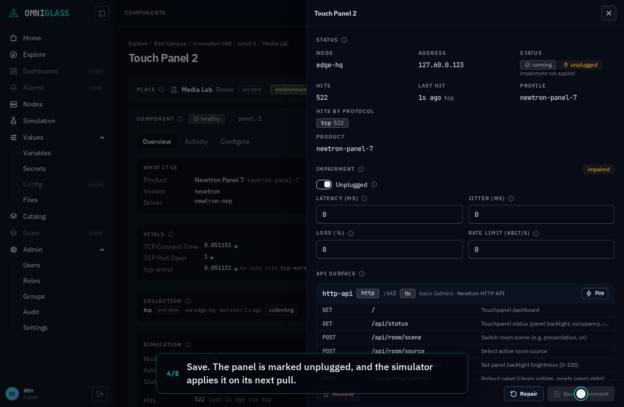The width and height of the screenshot is (624, 407).
Task: Click the API Surface info icon
Action: coord(362,274)
